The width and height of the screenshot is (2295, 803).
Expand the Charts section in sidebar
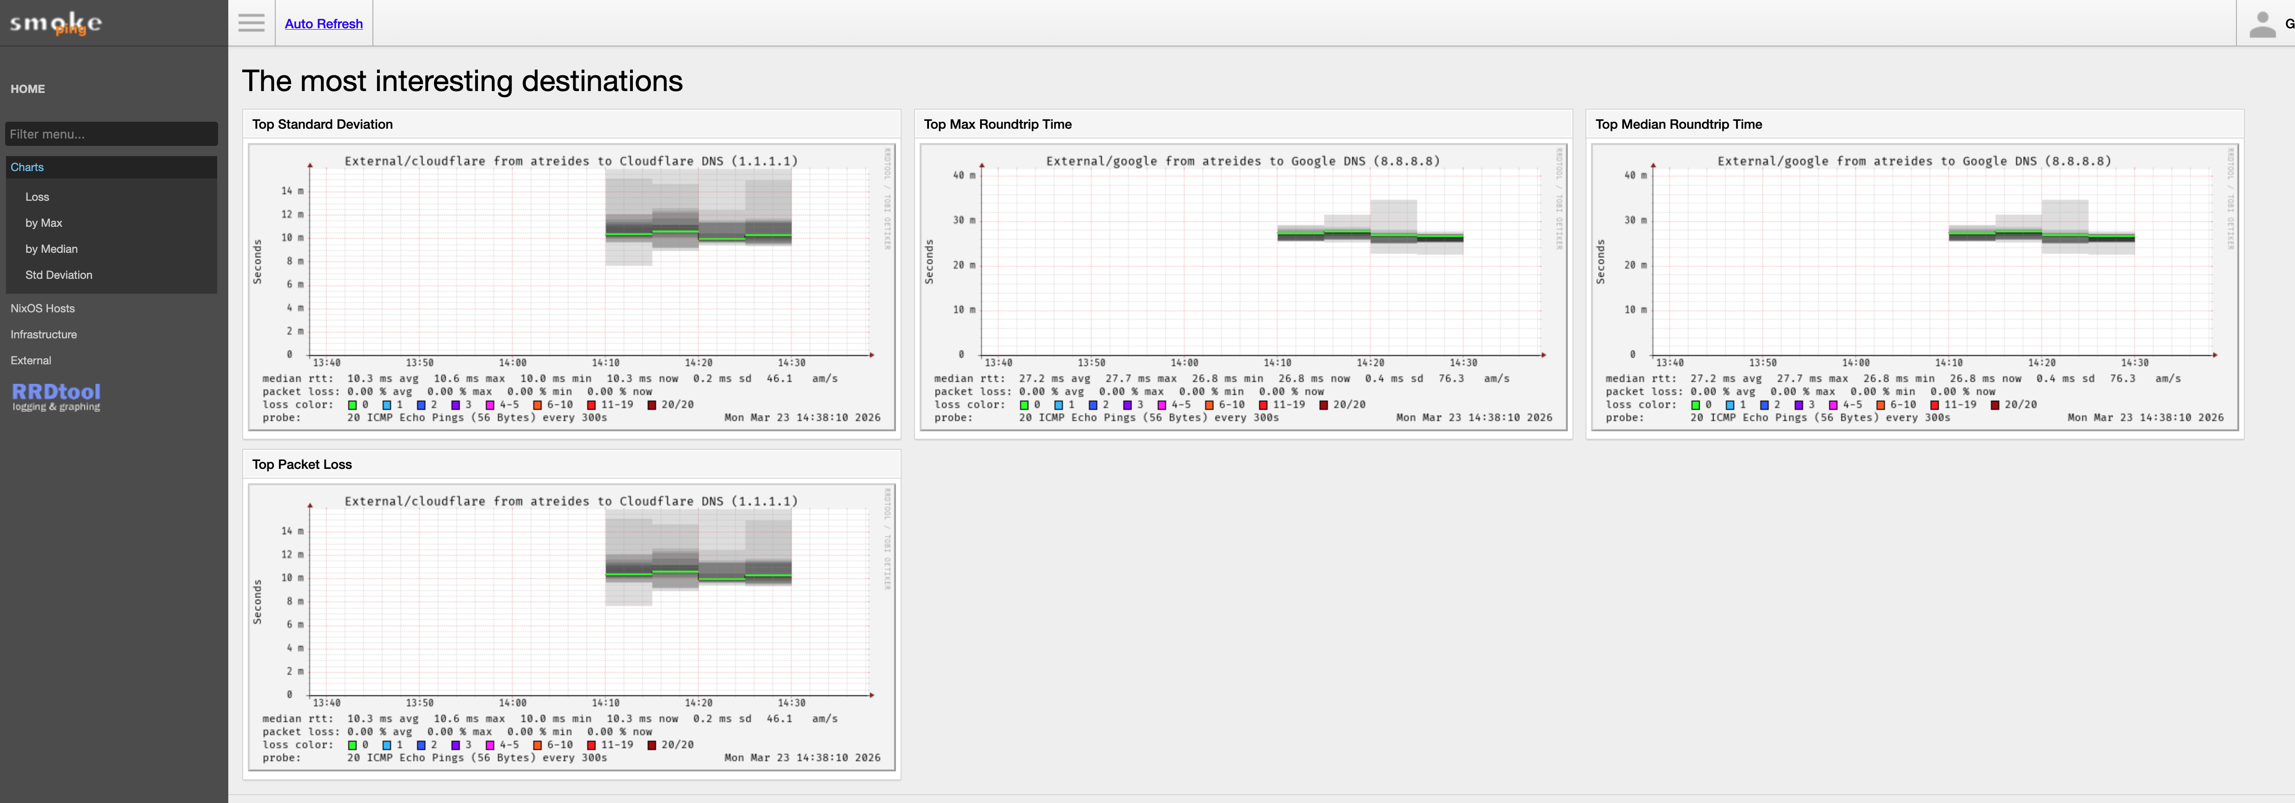(x=27, y=167)
